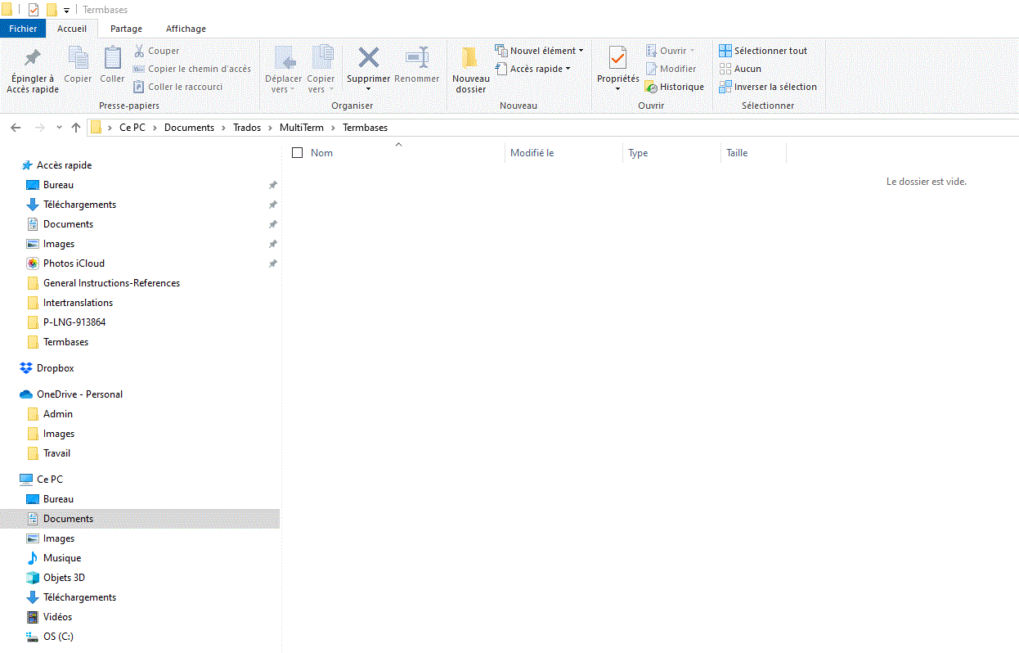1019x653 pixels.
Task: Switch to the Affichage tab
Action: [185, 28]
